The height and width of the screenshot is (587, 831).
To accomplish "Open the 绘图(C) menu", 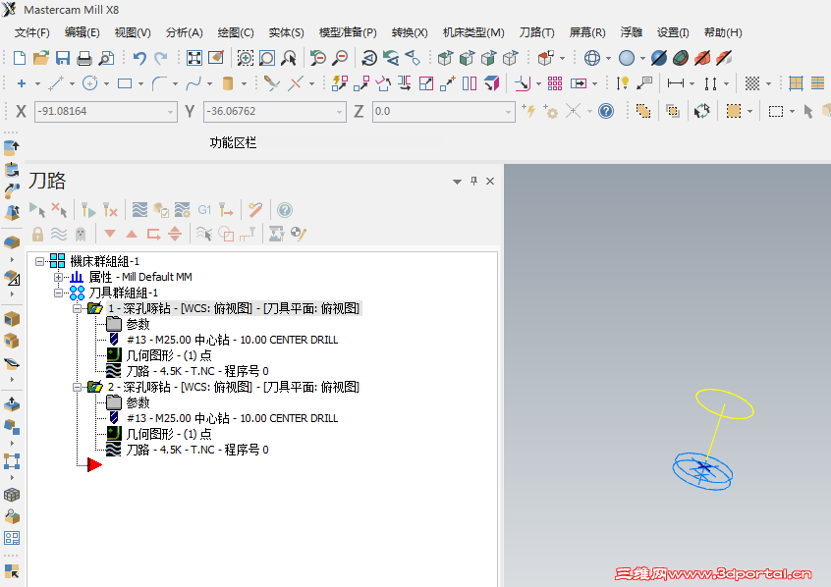I will pos(236,32).
